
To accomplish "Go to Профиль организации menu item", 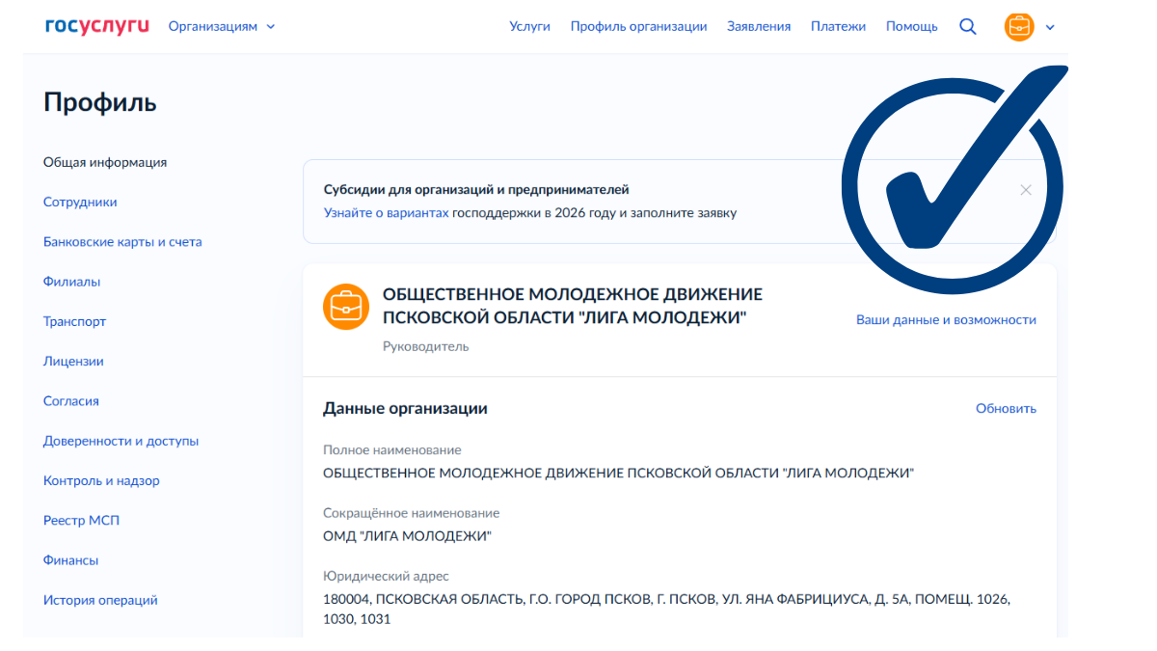I will pos(638,26).
